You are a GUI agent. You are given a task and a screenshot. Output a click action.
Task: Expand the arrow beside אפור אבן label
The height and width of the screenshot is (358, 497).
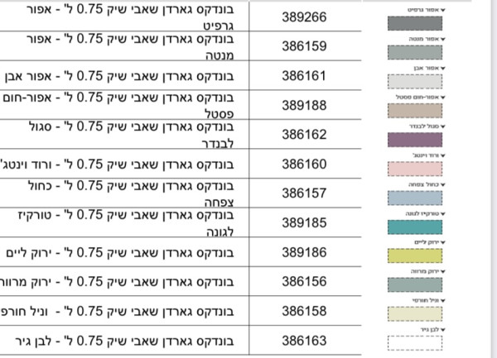pyautogui.click(x=443, y=69)
